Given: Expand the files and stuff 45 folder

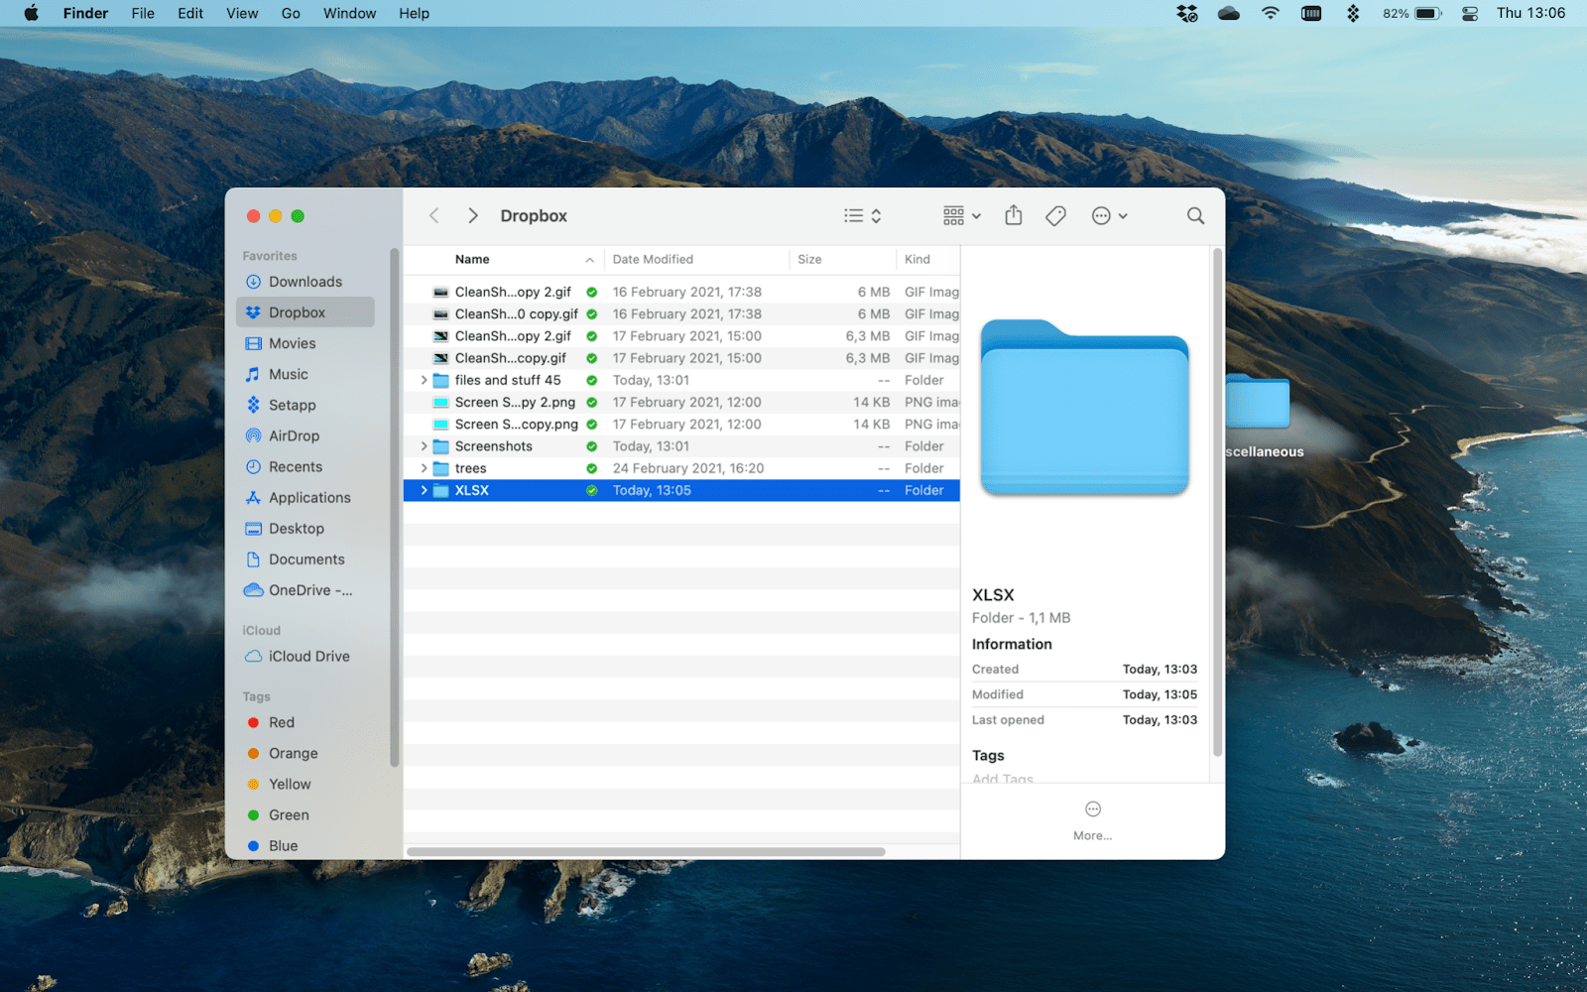Looking at the screenshot, I should (x=425, y=380).
